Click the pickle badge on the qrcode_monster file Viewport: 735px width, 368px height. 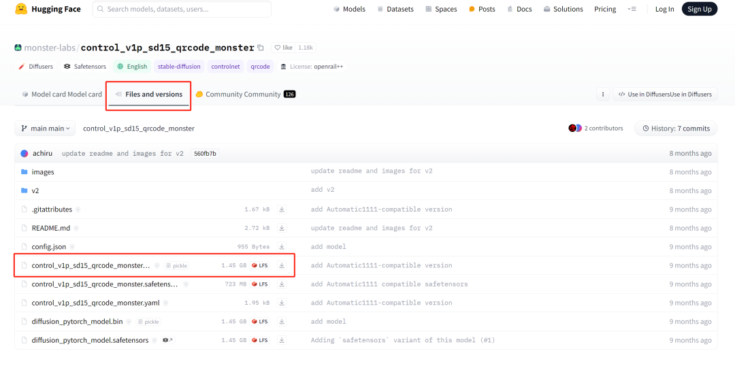pyautogui.click(x=177, y=265)
